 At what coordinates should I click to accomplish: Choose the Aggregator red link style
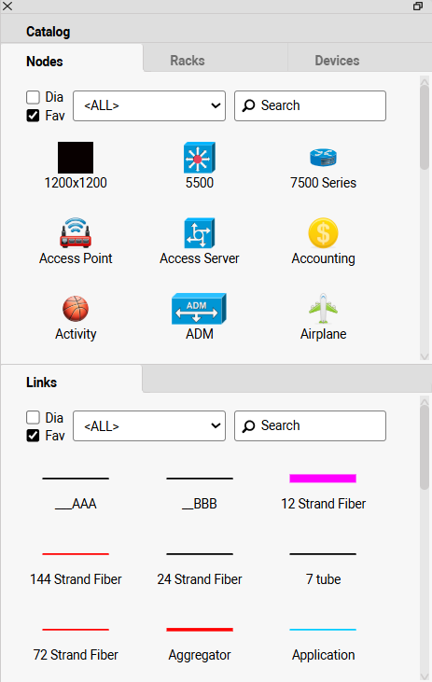point(200,630)
